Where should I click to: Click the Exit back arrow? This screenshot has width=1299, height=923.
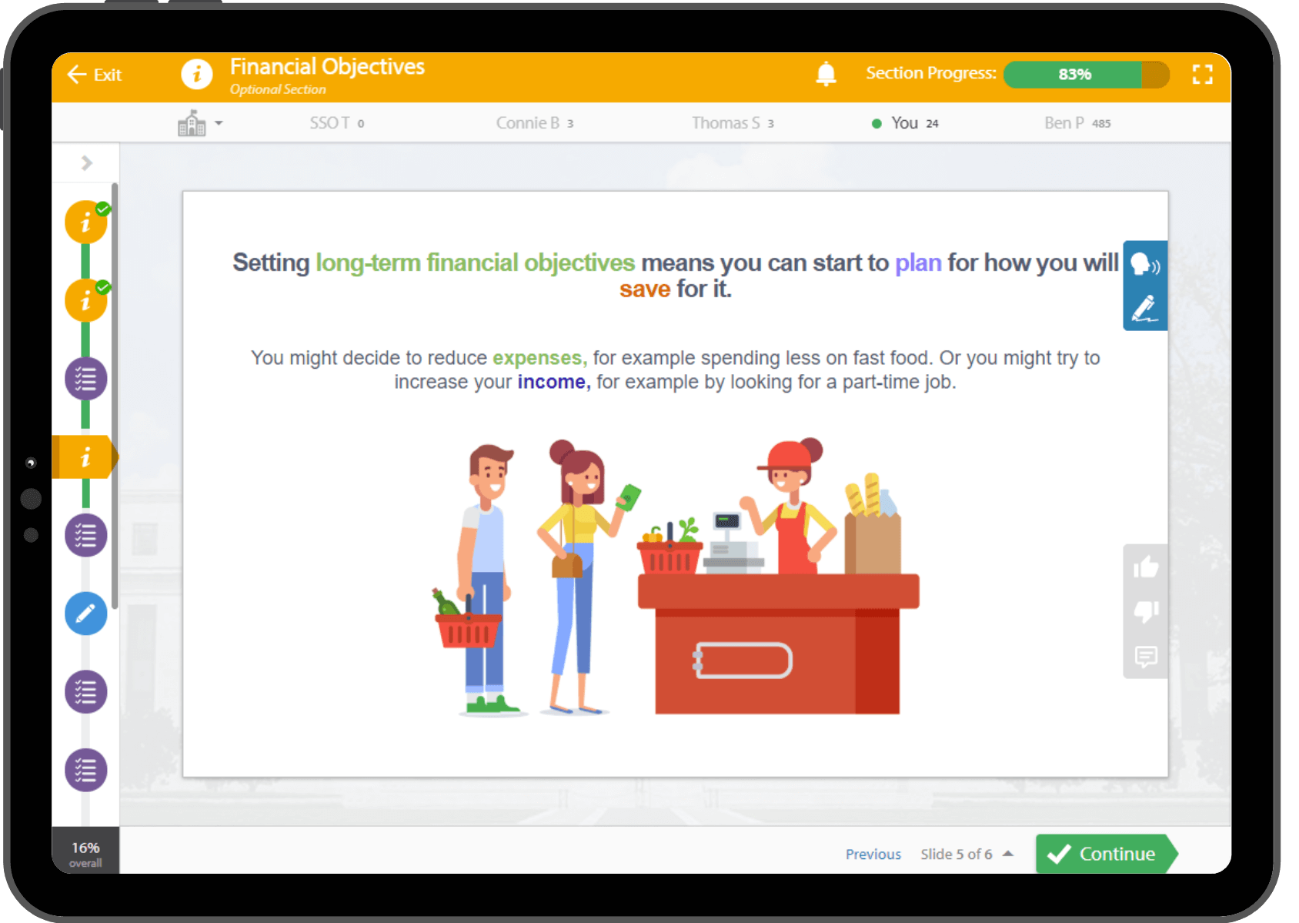95,75
